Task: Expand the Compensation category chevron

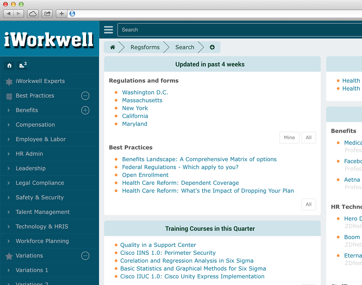Action: click(9, 125)
